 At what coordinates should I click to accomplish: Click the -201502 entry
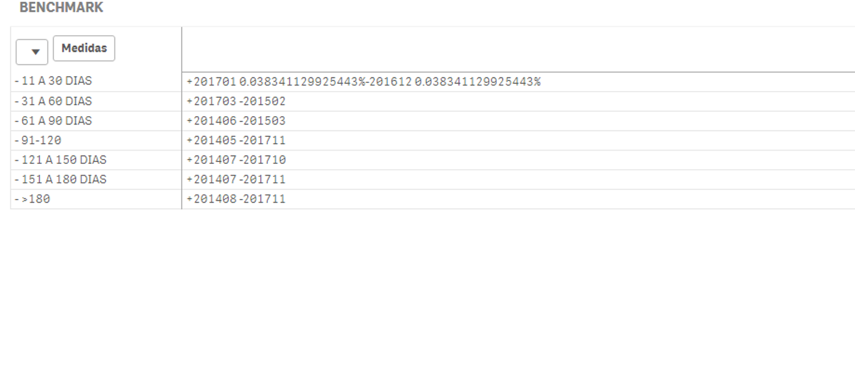click(x=263, y=101)
